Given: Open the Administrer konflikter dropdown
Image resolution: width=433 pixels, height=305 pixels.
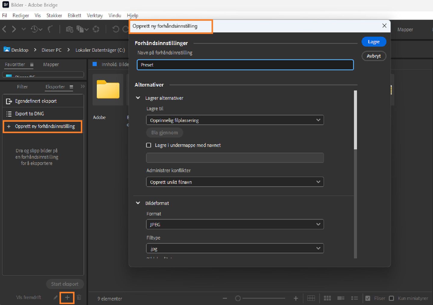Looking at the screenshot, I should tap(235, 182).
